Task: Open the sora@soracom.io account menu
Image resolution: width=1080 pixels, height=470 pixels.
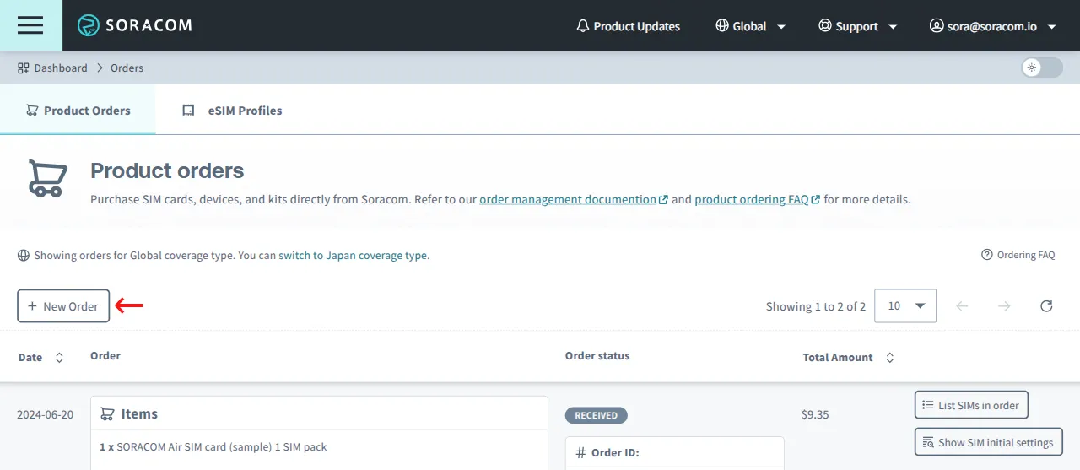Action: pos(993,26)
